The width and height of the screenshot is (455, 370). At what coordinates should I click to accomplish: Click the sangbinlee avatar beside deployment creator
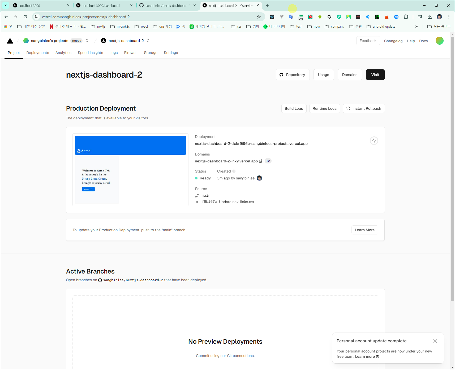click(259, 178)
